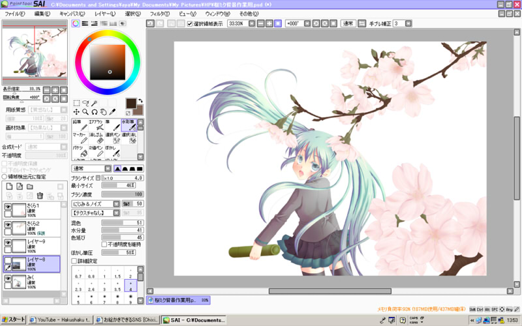522x326 pixels.
Task: Open the レイヤー(L) menu
Action: [x=104, y=13]
